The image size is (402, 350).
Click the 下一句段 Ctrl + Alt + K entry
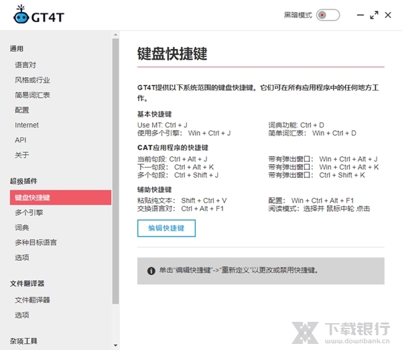176,167
